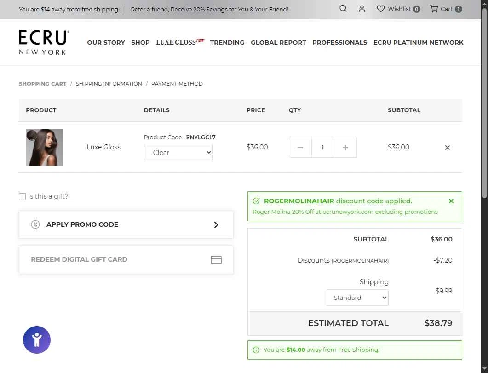Open the Clear variant dropdown
Screen dimensions: 488x373
[x=178, y=152]
